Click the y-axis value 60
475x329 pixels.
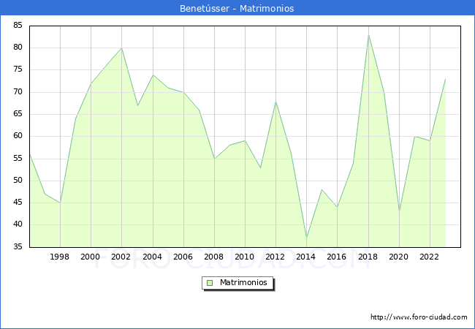coord(18,136)
